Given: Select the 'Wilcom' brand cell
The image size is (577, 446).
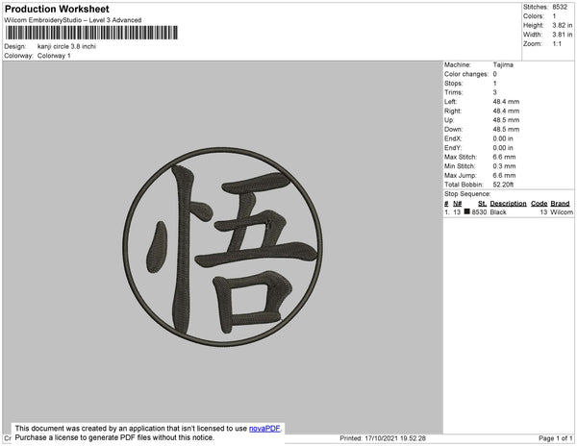Looking at the screenshot, I should (x=562, y=212).
